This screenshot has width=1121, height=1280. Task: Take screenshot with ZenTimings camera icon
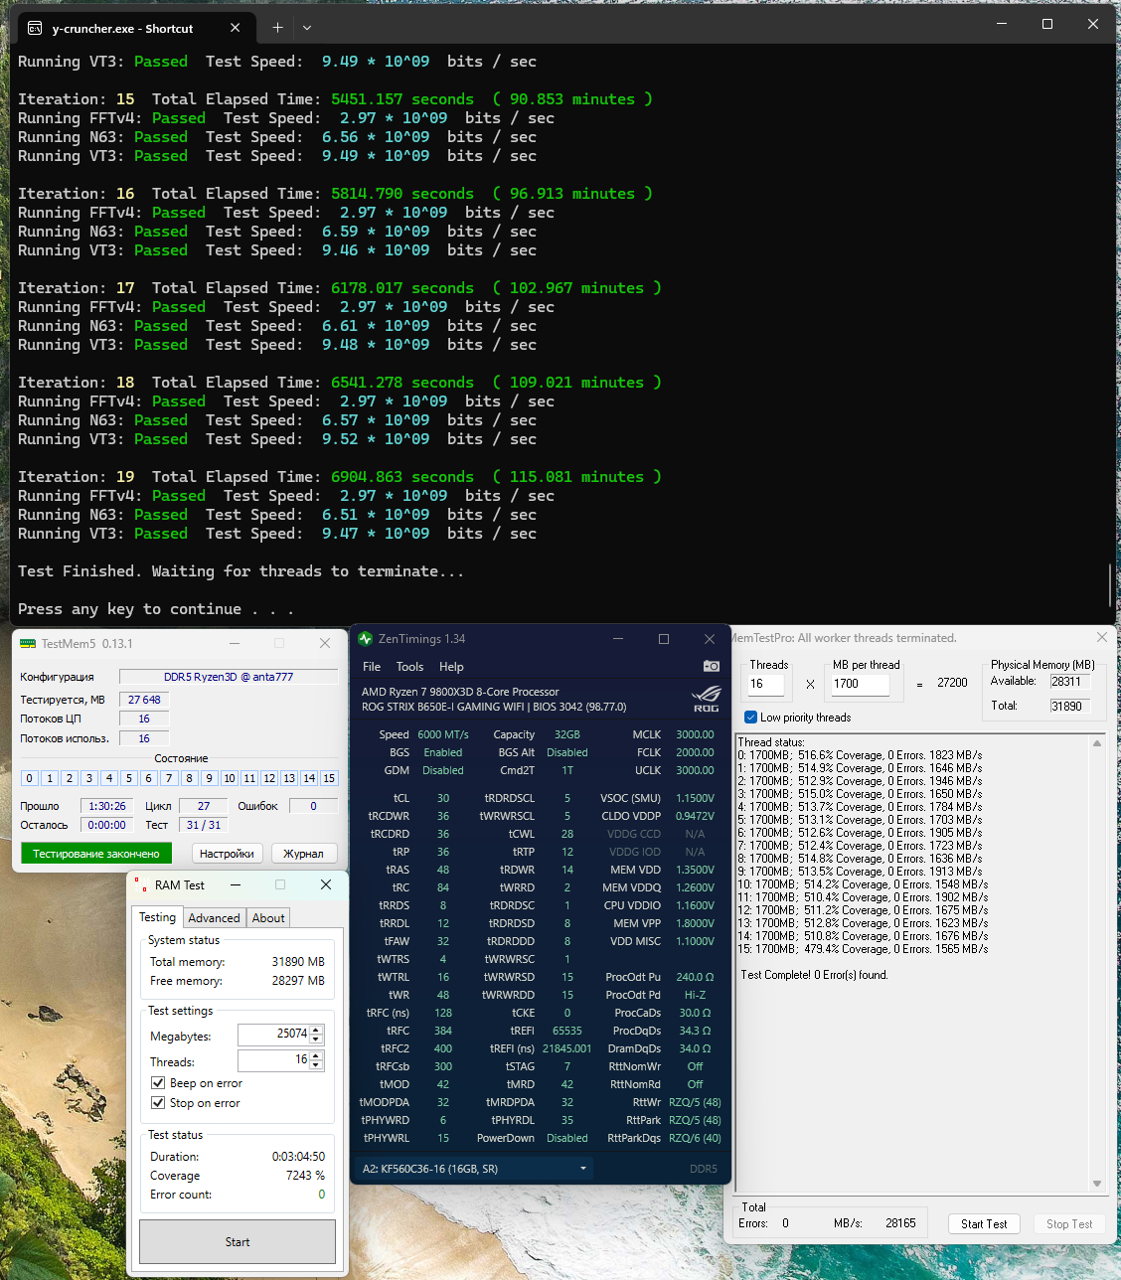click(712, 666)
